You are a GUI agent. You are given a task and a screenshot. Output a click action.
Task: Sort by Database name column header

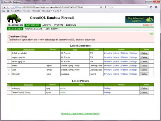(x=29, y=50)
